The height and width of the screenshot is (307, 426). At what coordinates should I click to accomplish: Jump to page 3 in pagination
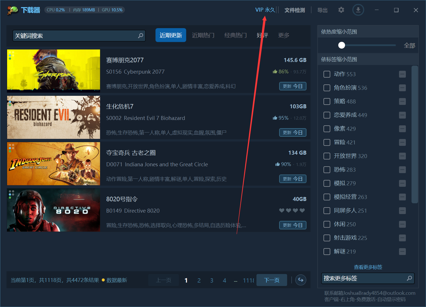(x=212, y=281)
